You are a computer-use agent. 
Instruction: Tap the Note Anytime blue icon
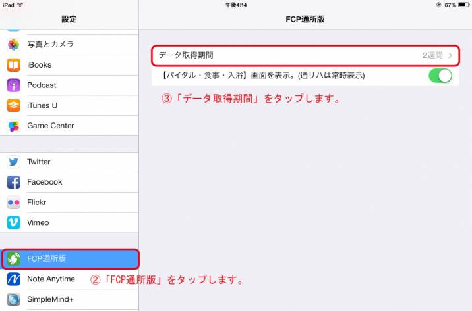(13, 279)
